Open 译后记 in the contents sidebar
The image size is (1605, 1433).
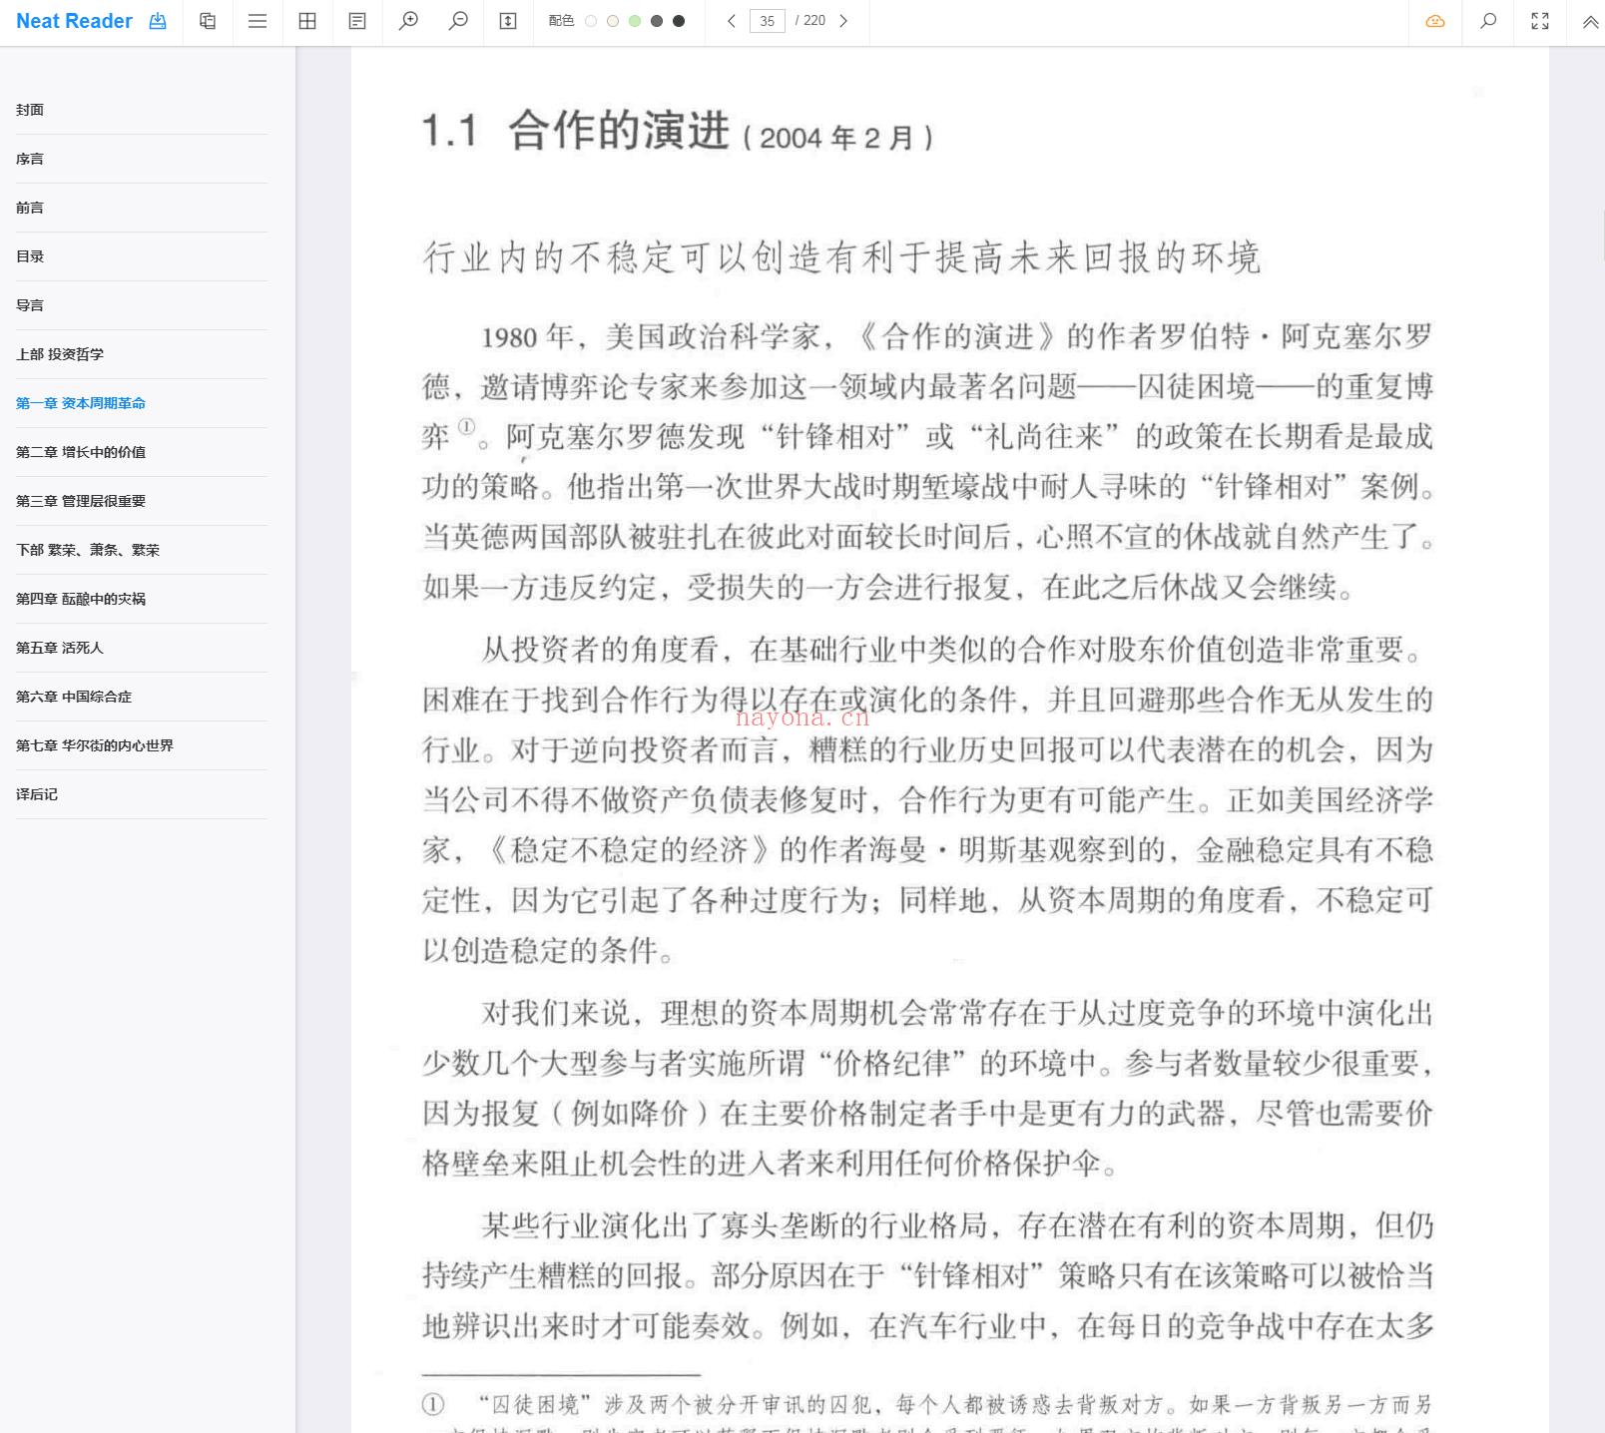click(x=142, y=794)
